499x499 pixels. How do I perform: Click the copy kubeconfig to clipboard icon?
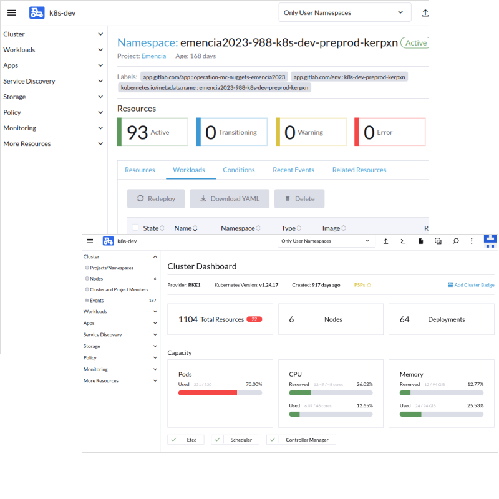pyautogui.click(x=438, y=241)
